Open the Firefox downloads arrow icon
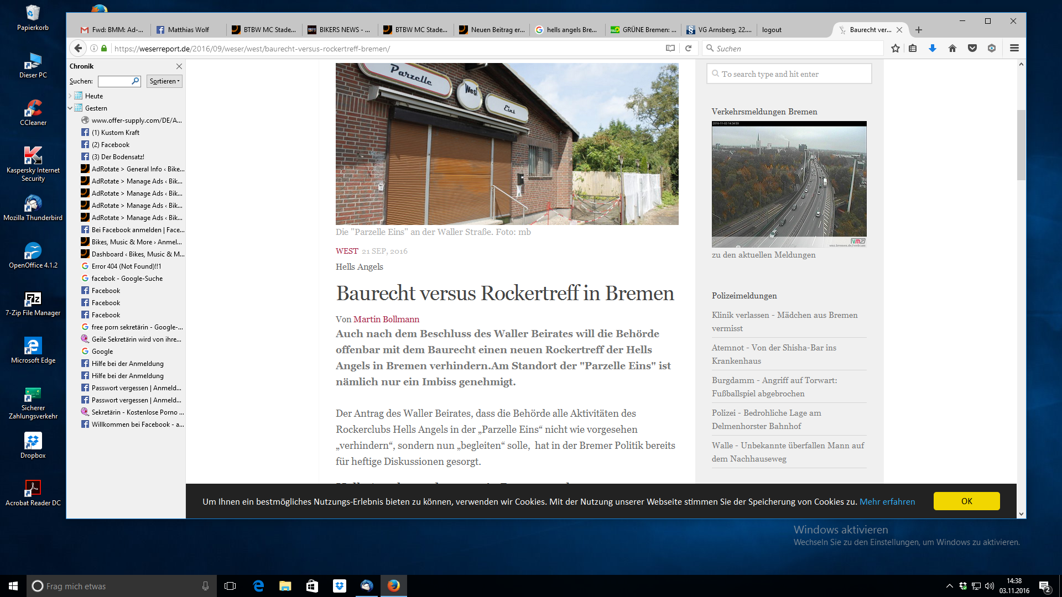 tap(933, 48)
